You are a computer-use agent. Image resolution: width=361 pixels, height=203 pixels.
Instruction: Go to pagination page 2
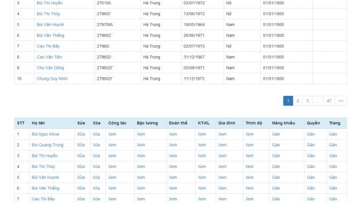pyautogui.click(x=297, y=101)
